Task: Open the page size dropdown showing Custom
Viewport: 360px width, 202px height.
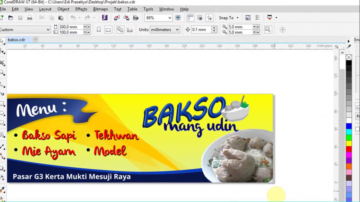Action: (x=48, y=29)
